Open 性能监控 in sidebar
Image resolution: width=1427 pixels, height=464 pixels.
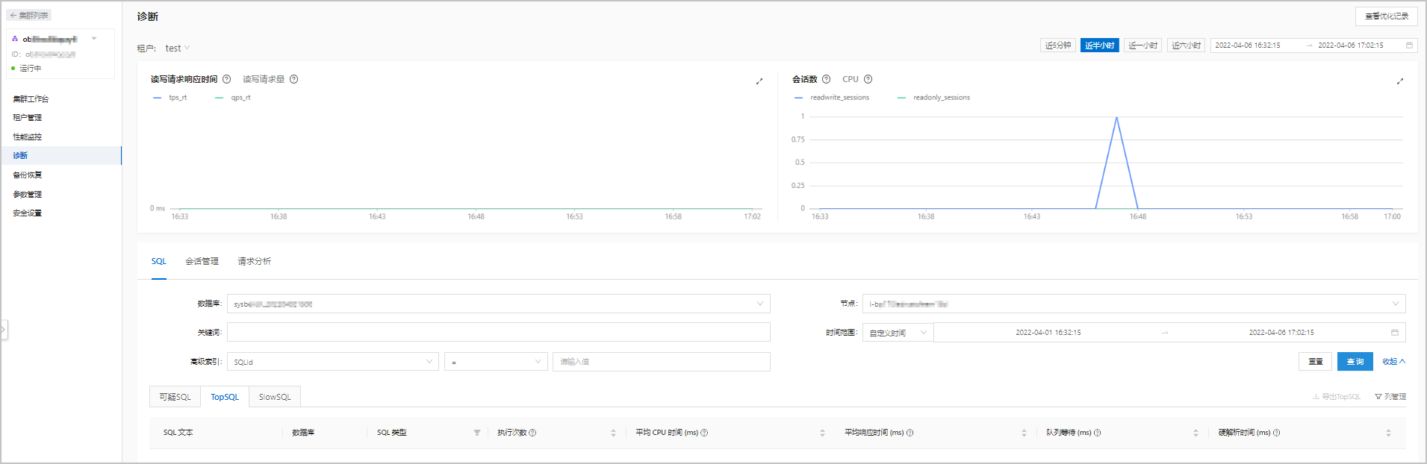[x=28, y=137]
